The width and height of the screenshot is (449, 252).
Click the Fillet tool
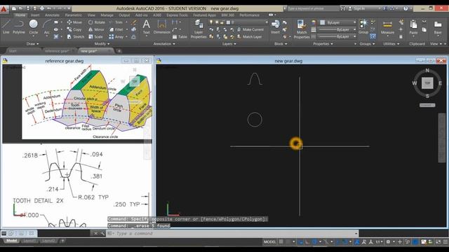[116, 29]
